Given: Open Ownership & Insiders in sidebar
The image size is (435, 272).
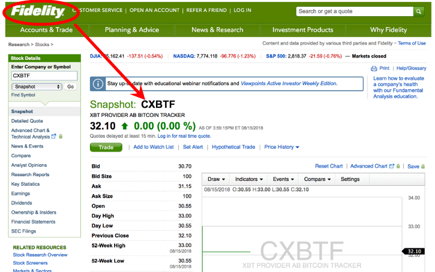Looking at the screenshot, I should (x=34, y=212).
